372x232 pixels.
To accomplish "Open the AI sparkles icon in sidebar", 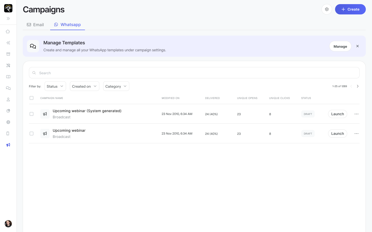I will (8, 43).
